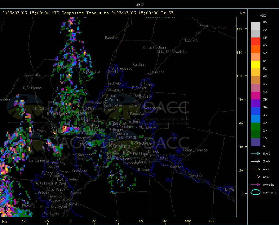Select the lightest grey swatch below 80
279x225 pixels.
pyautogui.click(x=255, y=26)
